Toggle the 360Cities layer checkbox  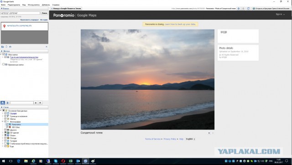(x=7, y=127)
